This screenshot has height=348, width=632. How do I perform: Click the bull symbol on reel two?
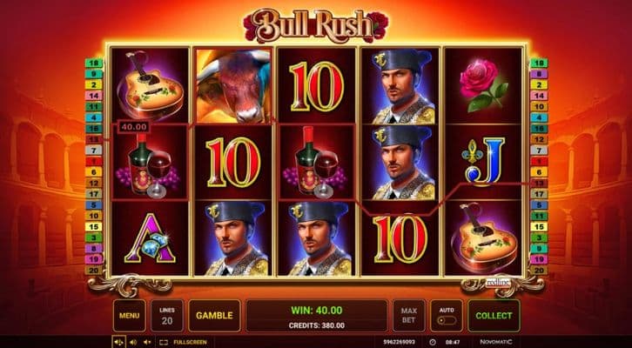tap(233, 86)
